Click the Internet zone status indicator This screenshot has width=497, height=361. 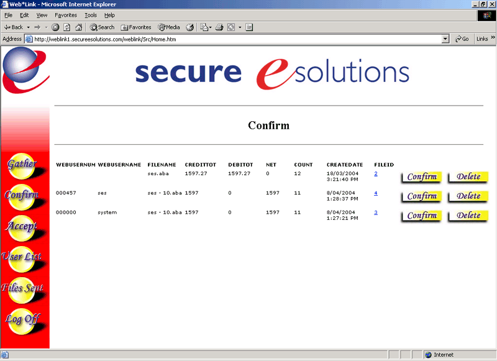439,355
